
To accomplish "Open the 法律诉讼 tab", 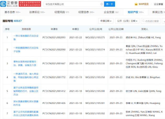I will coord(37,12).
